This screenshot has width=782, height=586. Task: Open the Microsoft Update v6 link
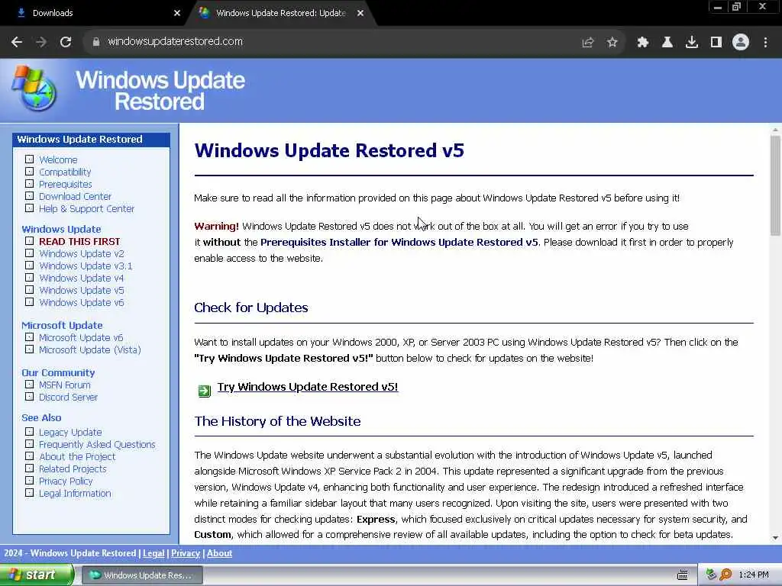click(x=81, y=338)
